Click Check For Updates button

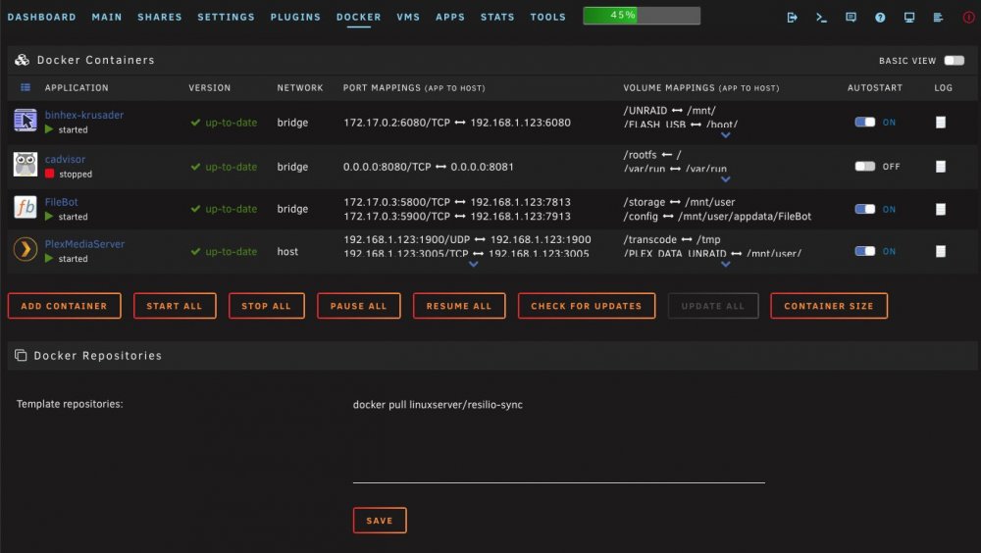pos(587,306)
